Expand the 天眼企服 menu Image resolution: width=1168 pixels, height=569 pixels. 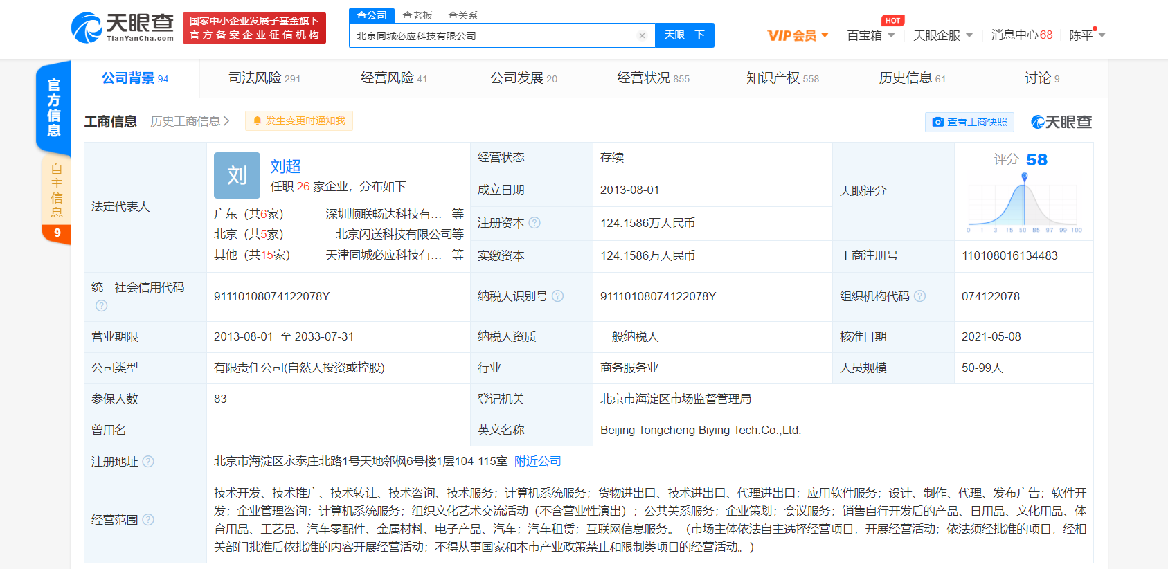pyautogui.click(x=943, y=35)
